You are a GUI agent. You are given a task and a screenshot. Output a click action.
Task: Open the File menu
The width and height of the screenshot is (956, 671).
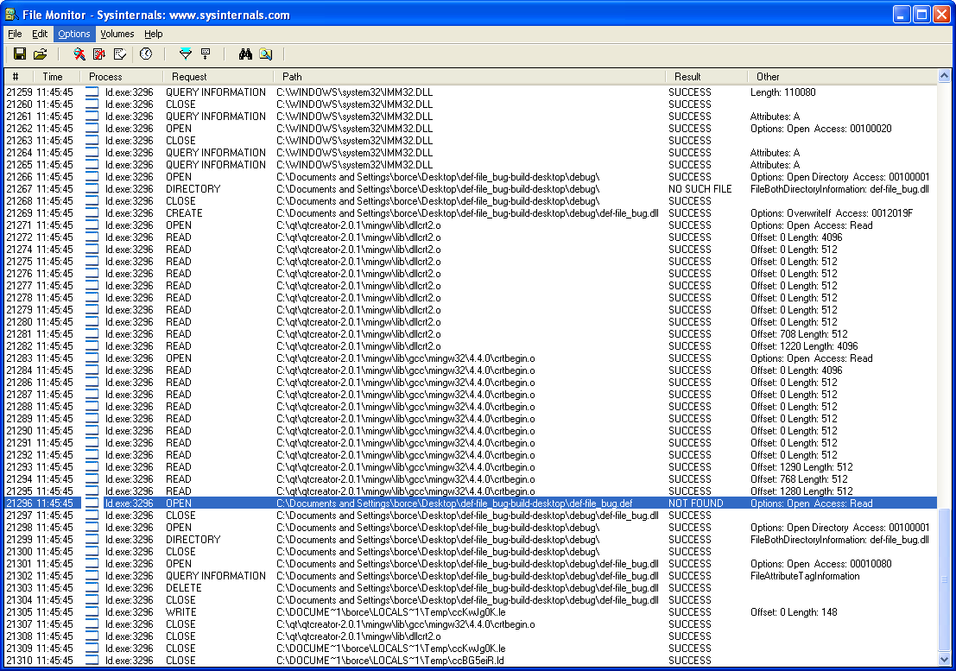[15, 34]
